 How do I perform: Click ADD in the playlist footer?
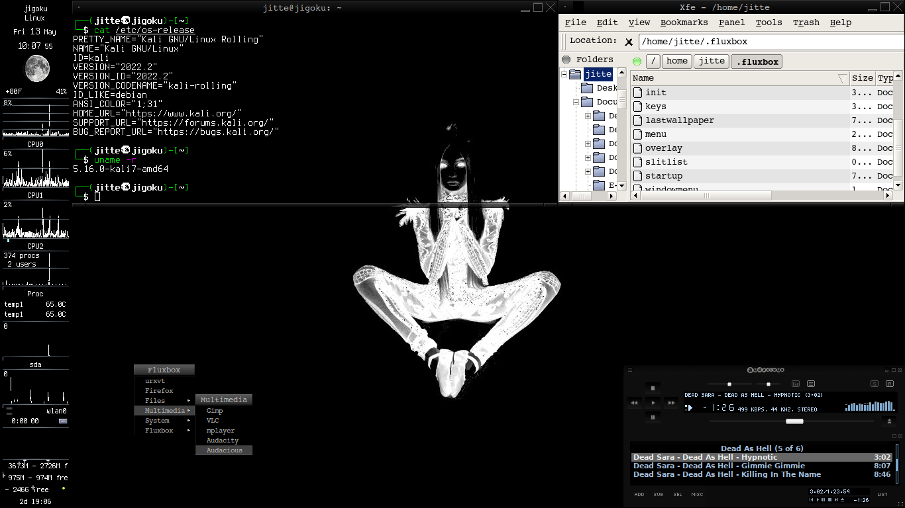click(639, 494)
